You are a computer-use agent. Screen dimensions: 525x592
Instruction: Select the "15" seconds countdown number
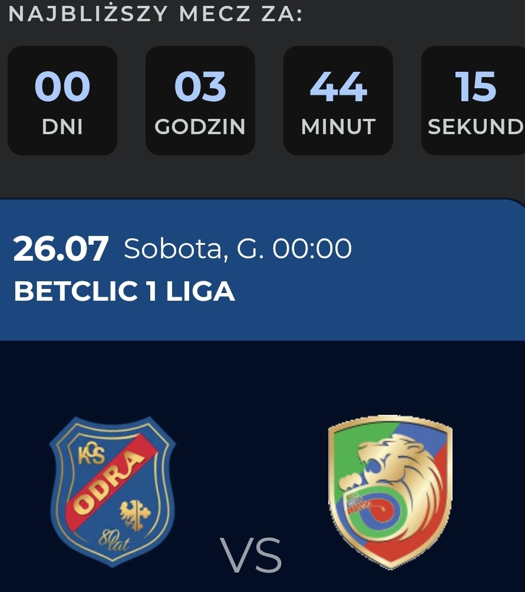click(x=476, y=87)
